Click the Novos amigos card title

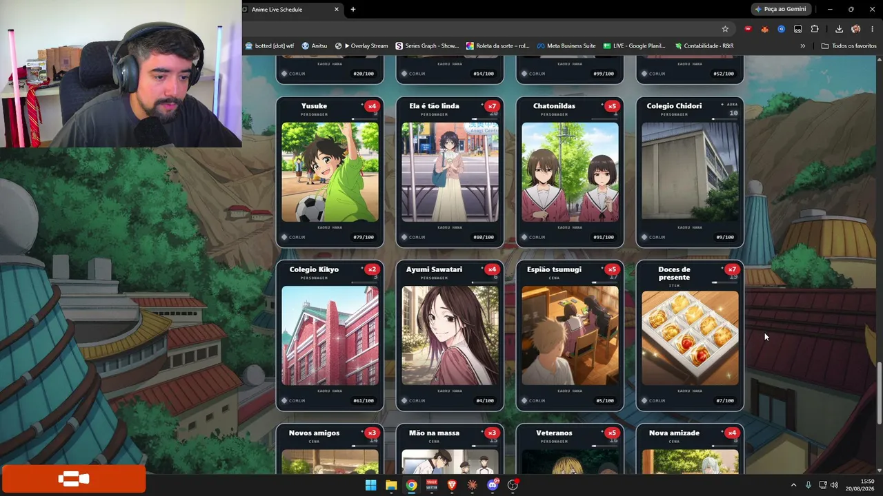[314, 433]
